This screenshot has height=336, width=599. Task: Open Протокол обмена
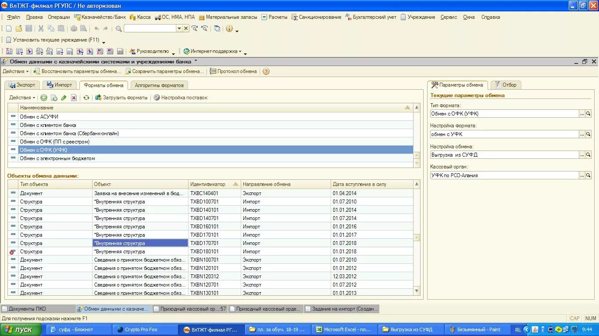click(x=233, y=71)
